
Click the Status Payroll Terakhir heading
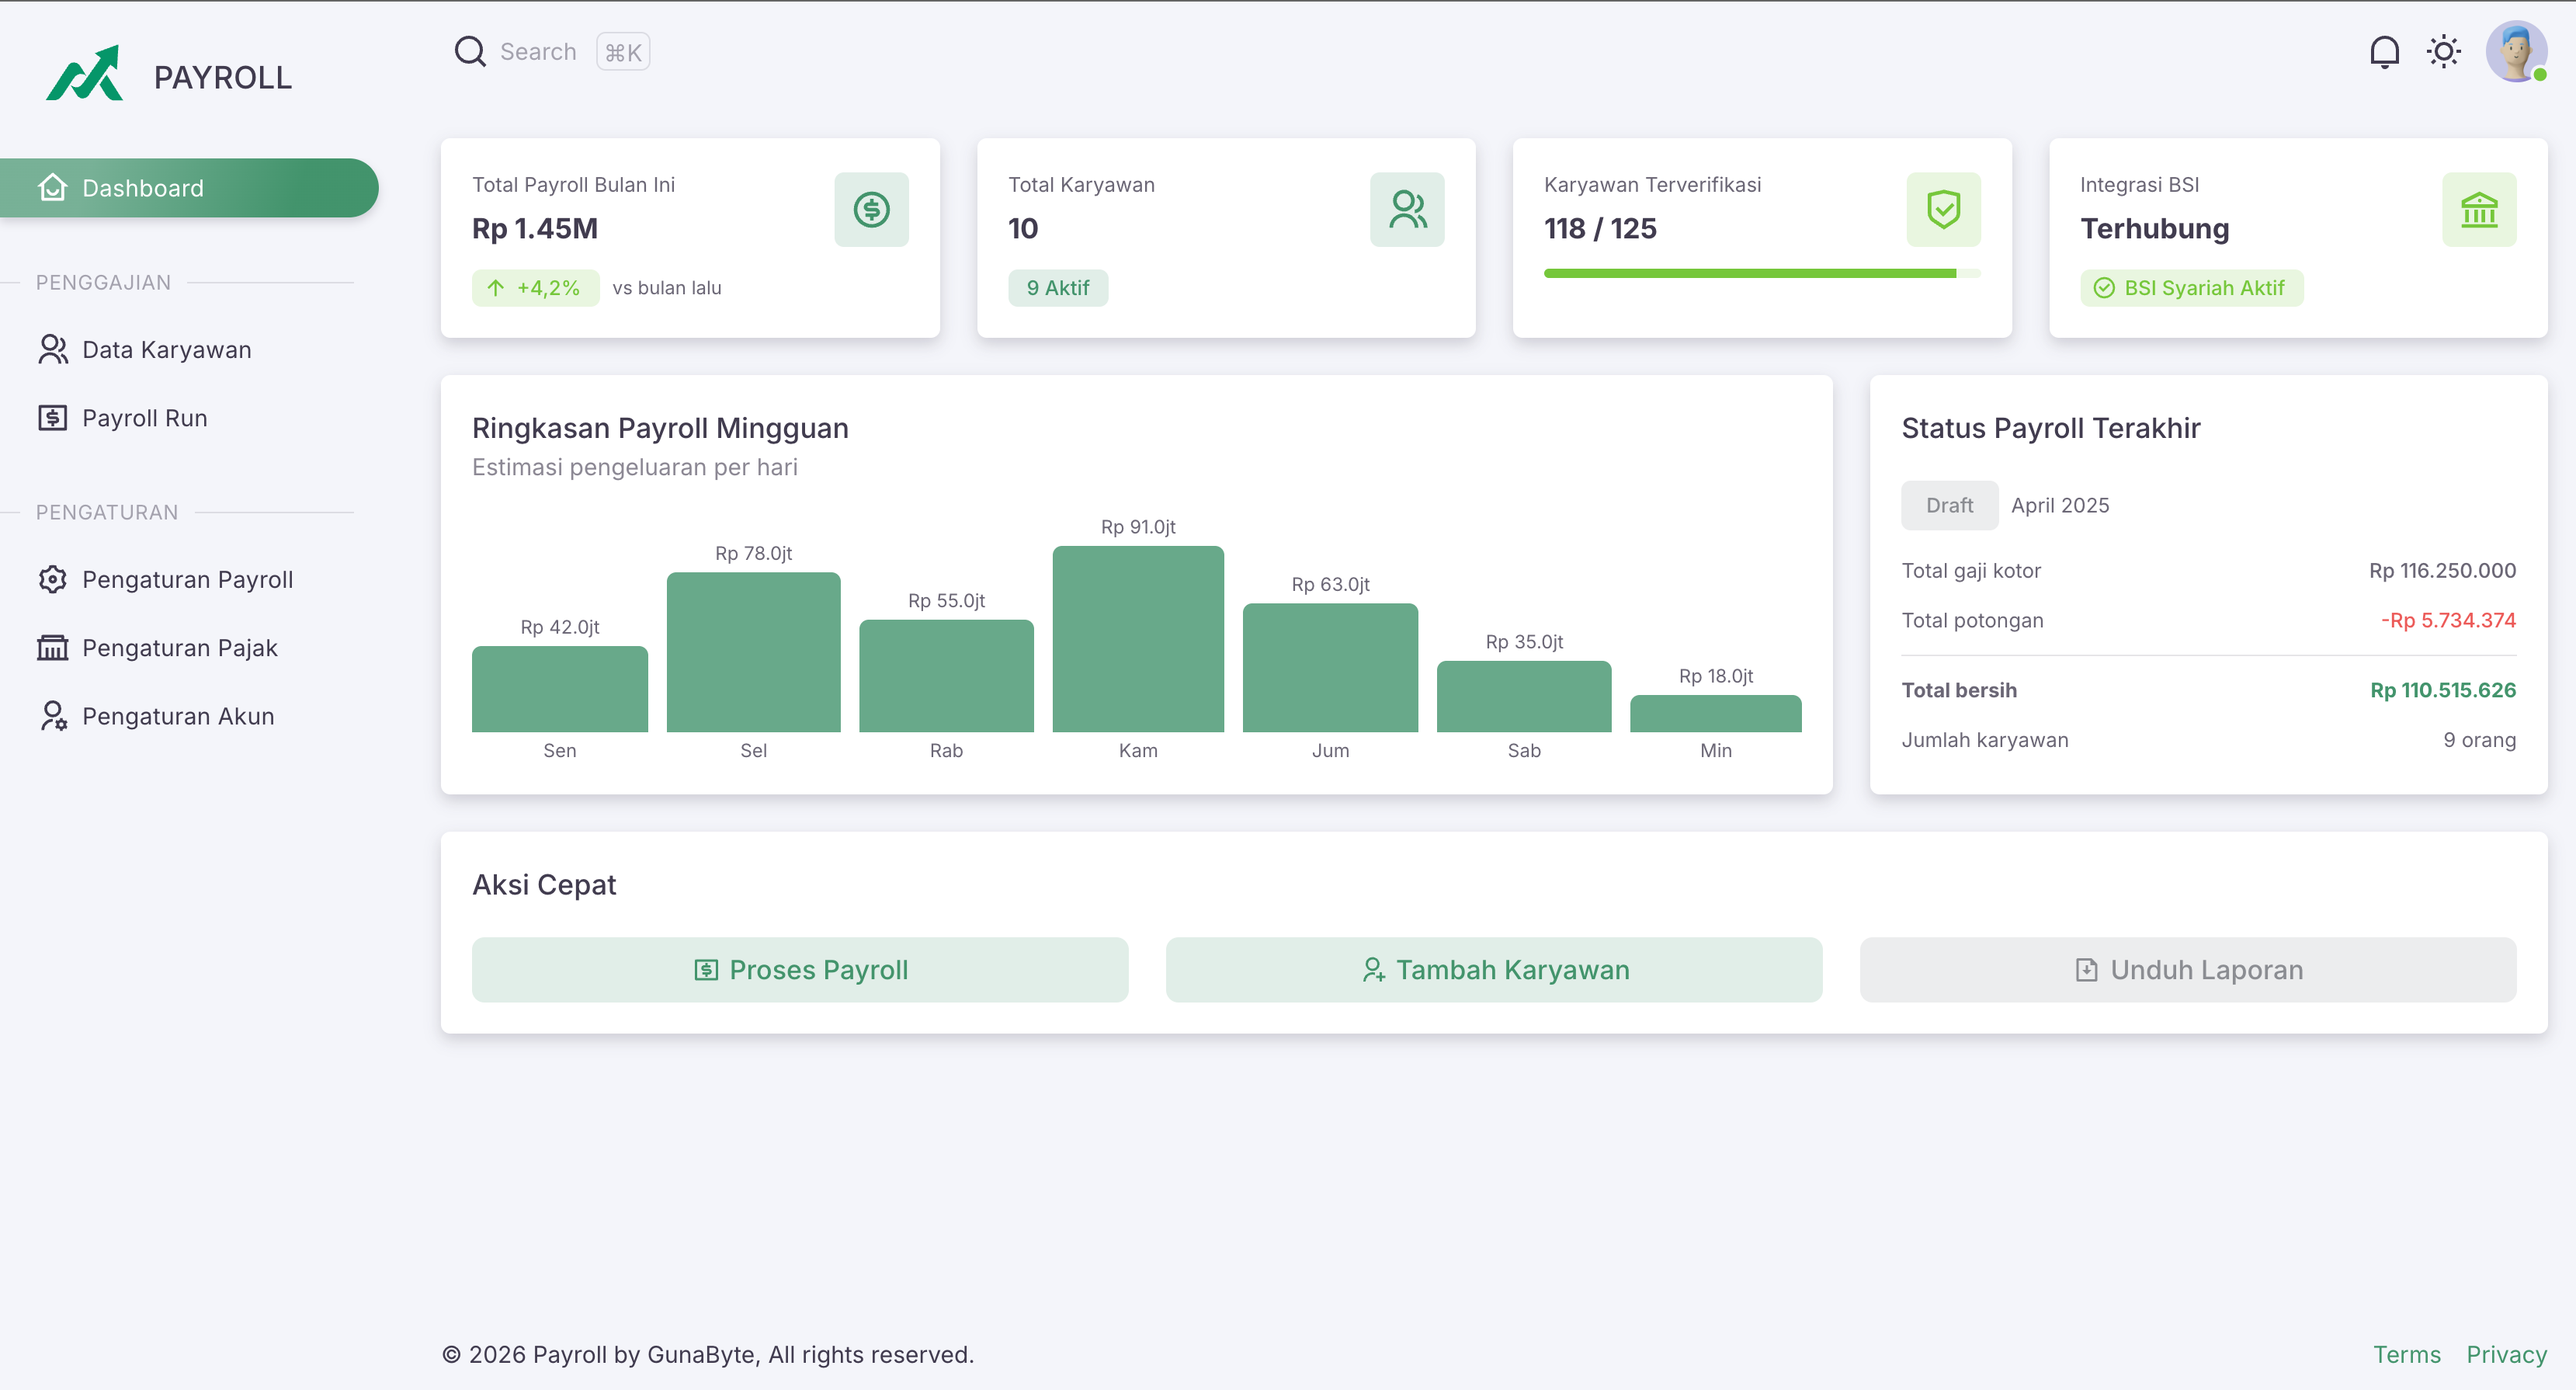(x=2051, y=429)
